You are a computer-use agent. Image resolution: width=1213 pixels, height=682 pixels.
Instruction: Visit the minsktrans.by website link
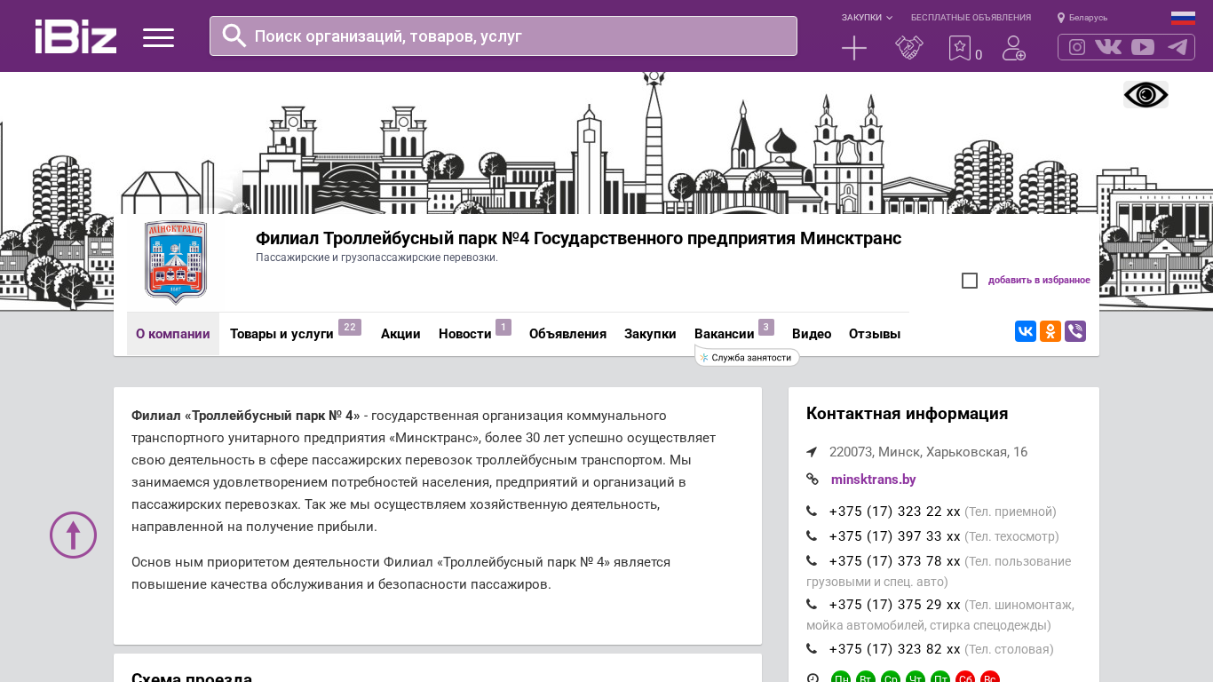pyautogui.click(x=873, y=480)
